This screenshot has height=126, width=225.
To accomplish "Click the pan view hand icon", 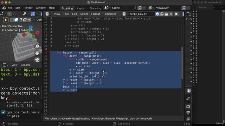I will click(x=37, y=53).
